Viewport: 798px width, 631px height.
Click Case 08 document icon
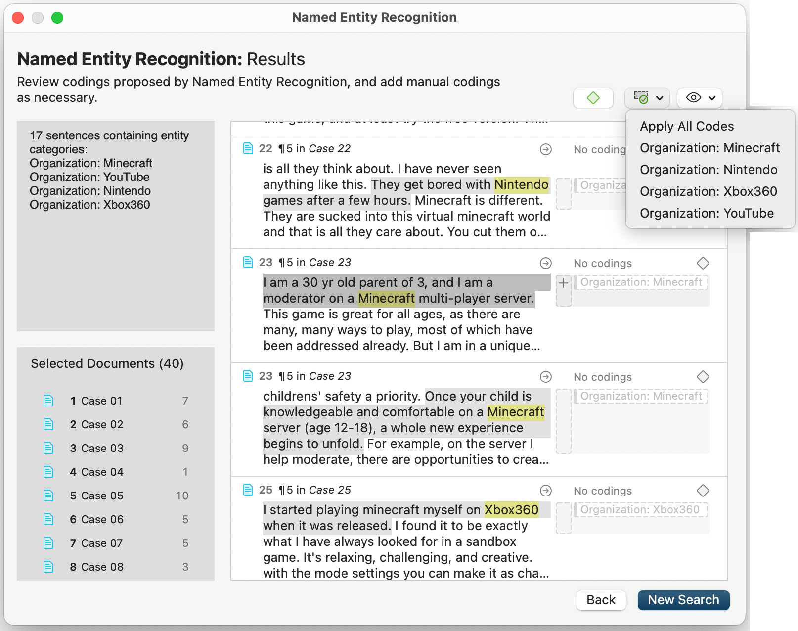(48, 567)
